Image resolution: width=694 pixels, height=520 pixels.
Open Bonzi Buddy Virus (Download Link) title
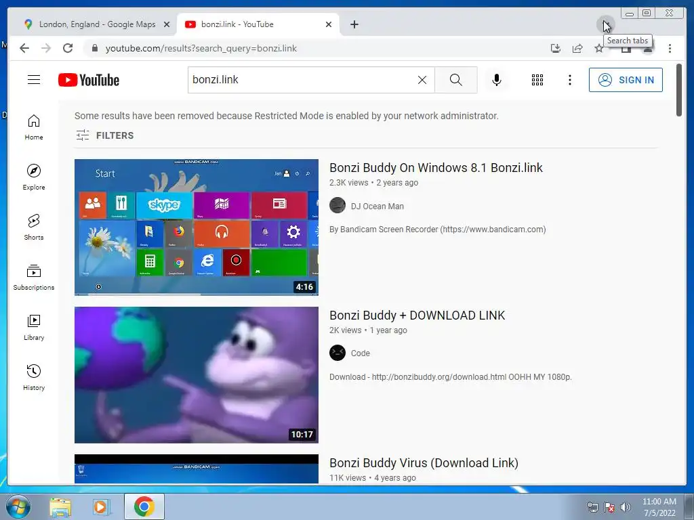424,463
